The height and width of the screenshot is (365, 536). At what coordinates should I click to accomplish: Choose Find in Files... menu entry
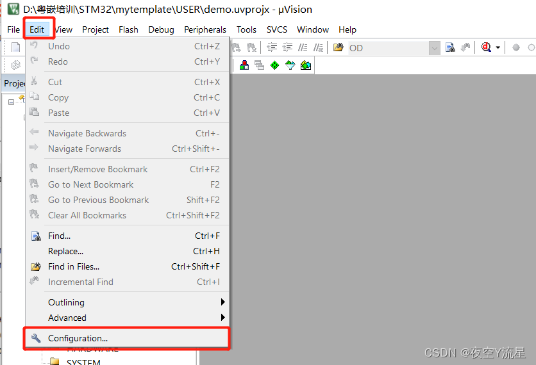point(127,266)
